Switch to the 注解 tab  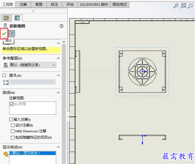point(23,5)
